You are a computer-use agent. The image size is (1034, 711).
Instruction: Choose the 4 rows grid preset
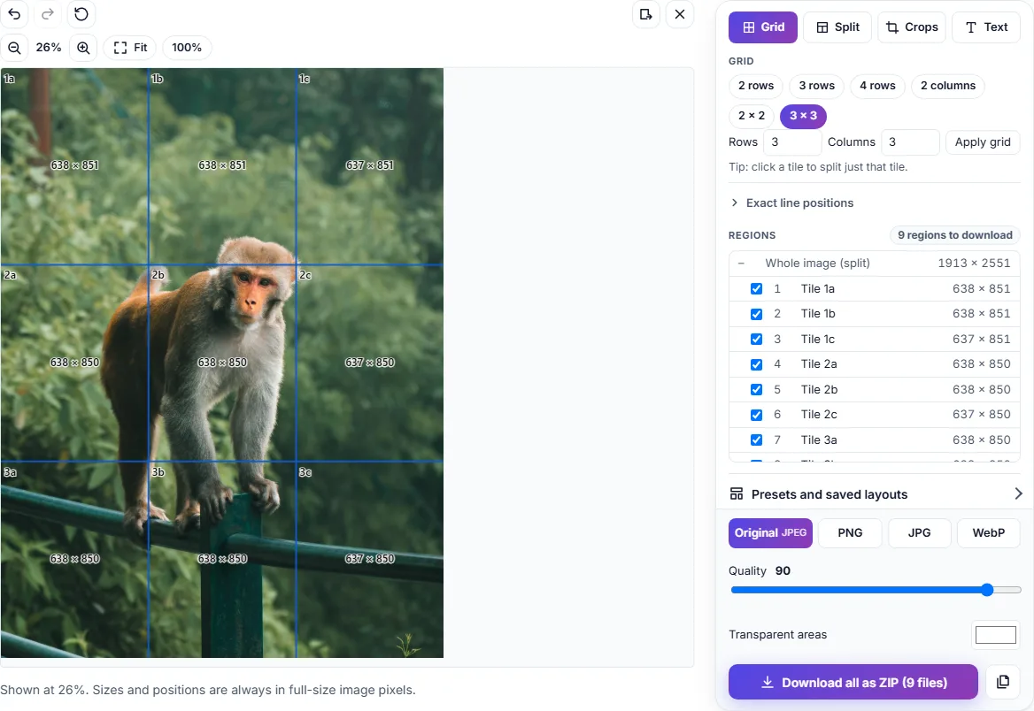coord(877,86)
